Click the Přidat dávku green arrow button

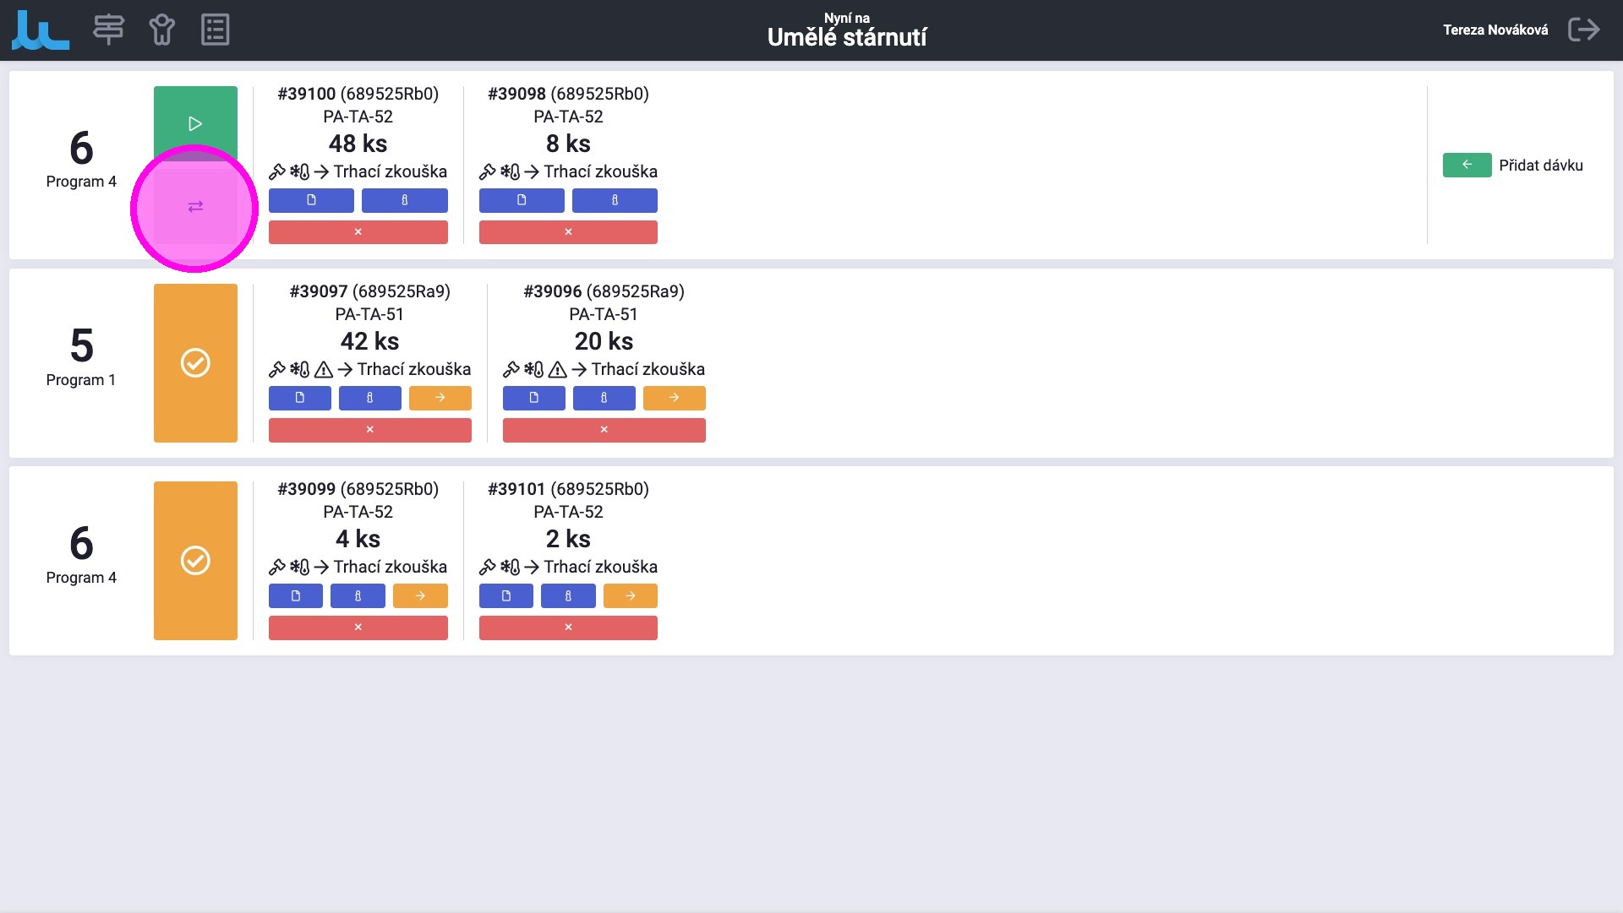1467,165
